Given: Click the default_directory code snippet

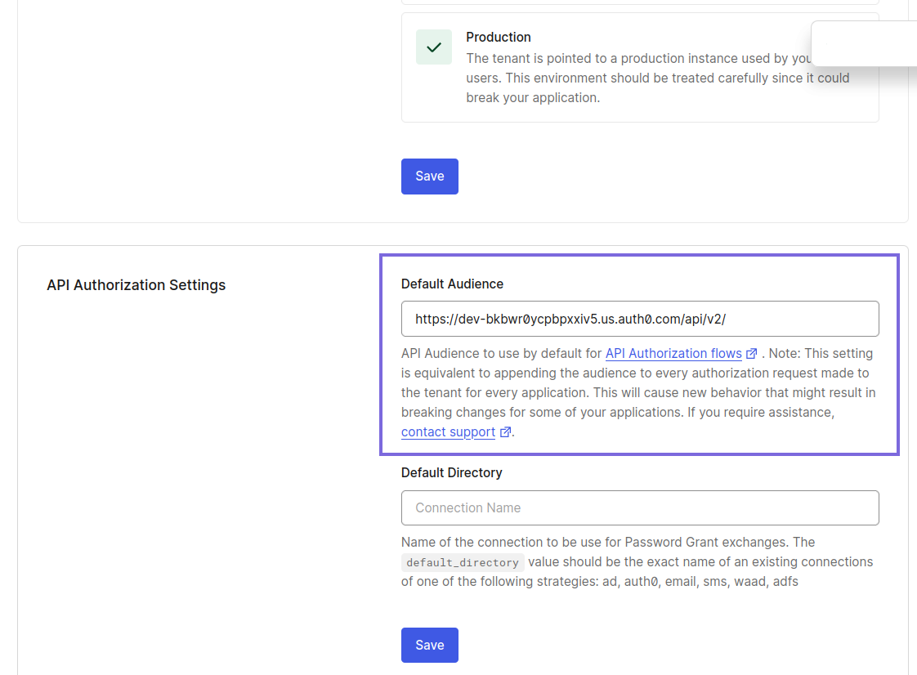Looking at the screenshot, I should (x=462, y=561).
